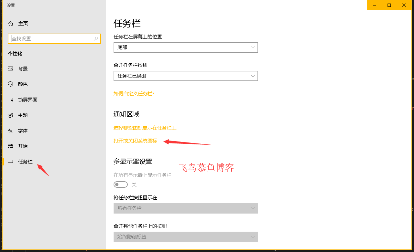The image size is (414, 252).
Task: Open 字体 (Fonts) settings
Action: (11, 131)
